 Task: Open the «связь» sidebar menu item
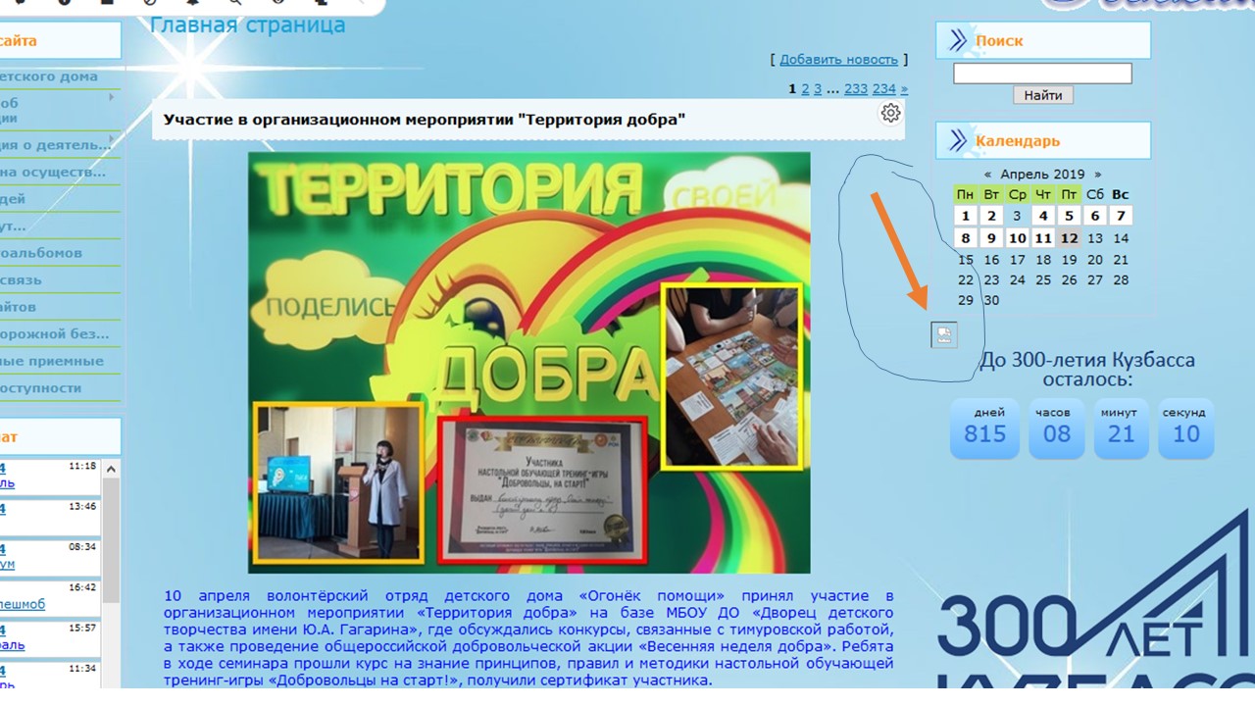tap(22, 280)
